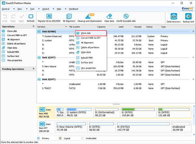
Task: Select D: (Unformatted) block in disk map
Action: [x=107, y=112]
